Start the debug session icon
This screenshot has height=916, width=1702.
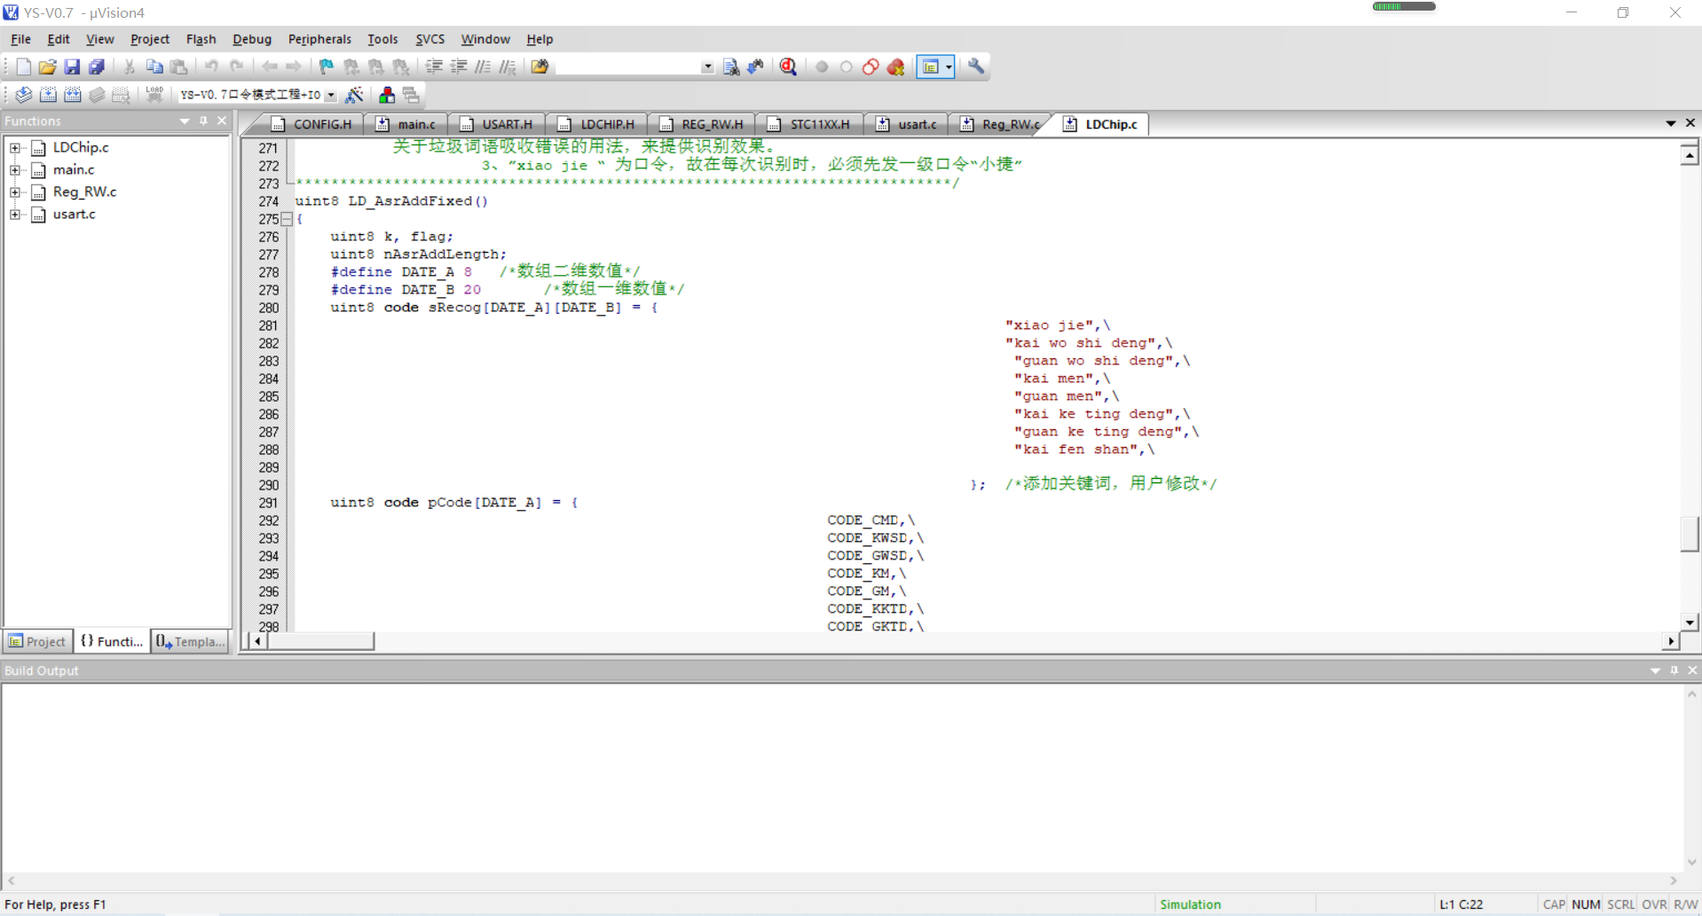pos(788,67)
